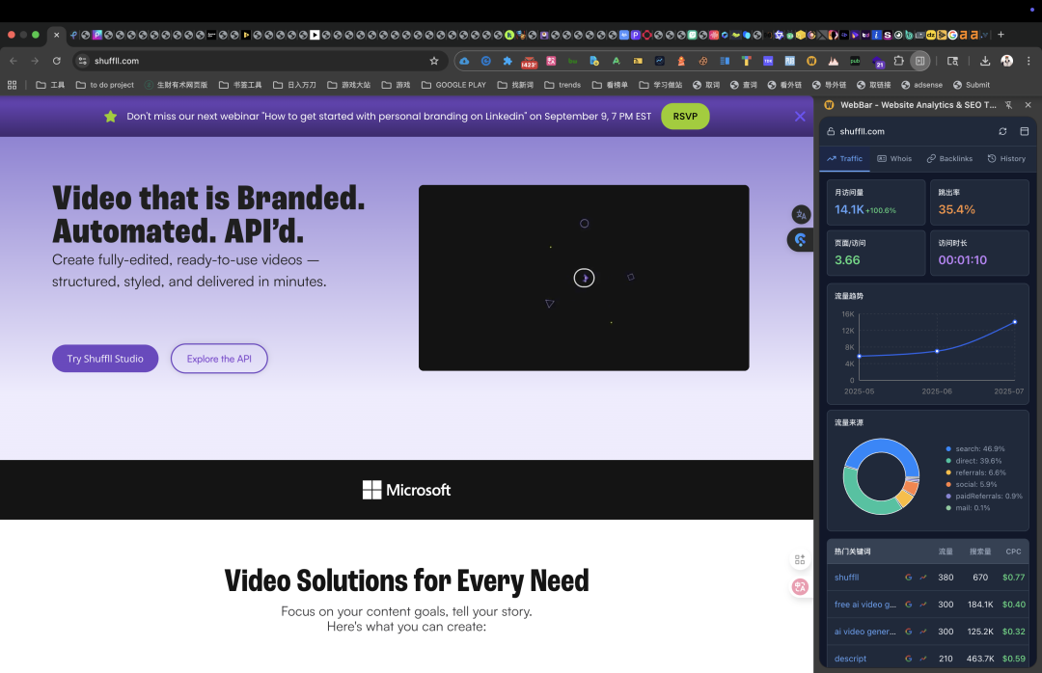Image resolution: width=1042 pixels, height=673 pixels.
Task: Click the '月访问量' 14.1K stat card
Action: point(875,202)
